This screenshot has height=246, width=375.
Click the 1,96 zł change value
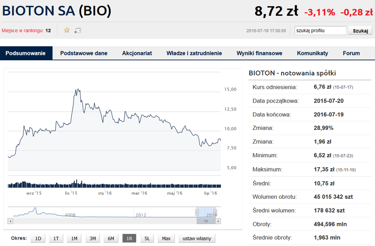tap(322, 142)
